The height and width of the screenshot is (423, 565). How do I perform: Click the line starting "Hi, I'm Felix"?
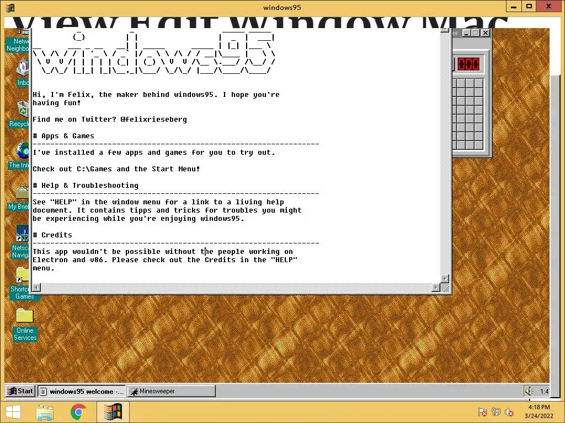[x=156, y=95]
